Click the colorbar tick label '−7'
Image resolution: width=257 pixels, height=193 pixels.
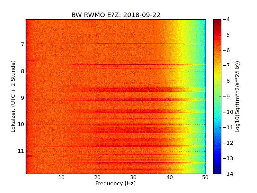226,66
